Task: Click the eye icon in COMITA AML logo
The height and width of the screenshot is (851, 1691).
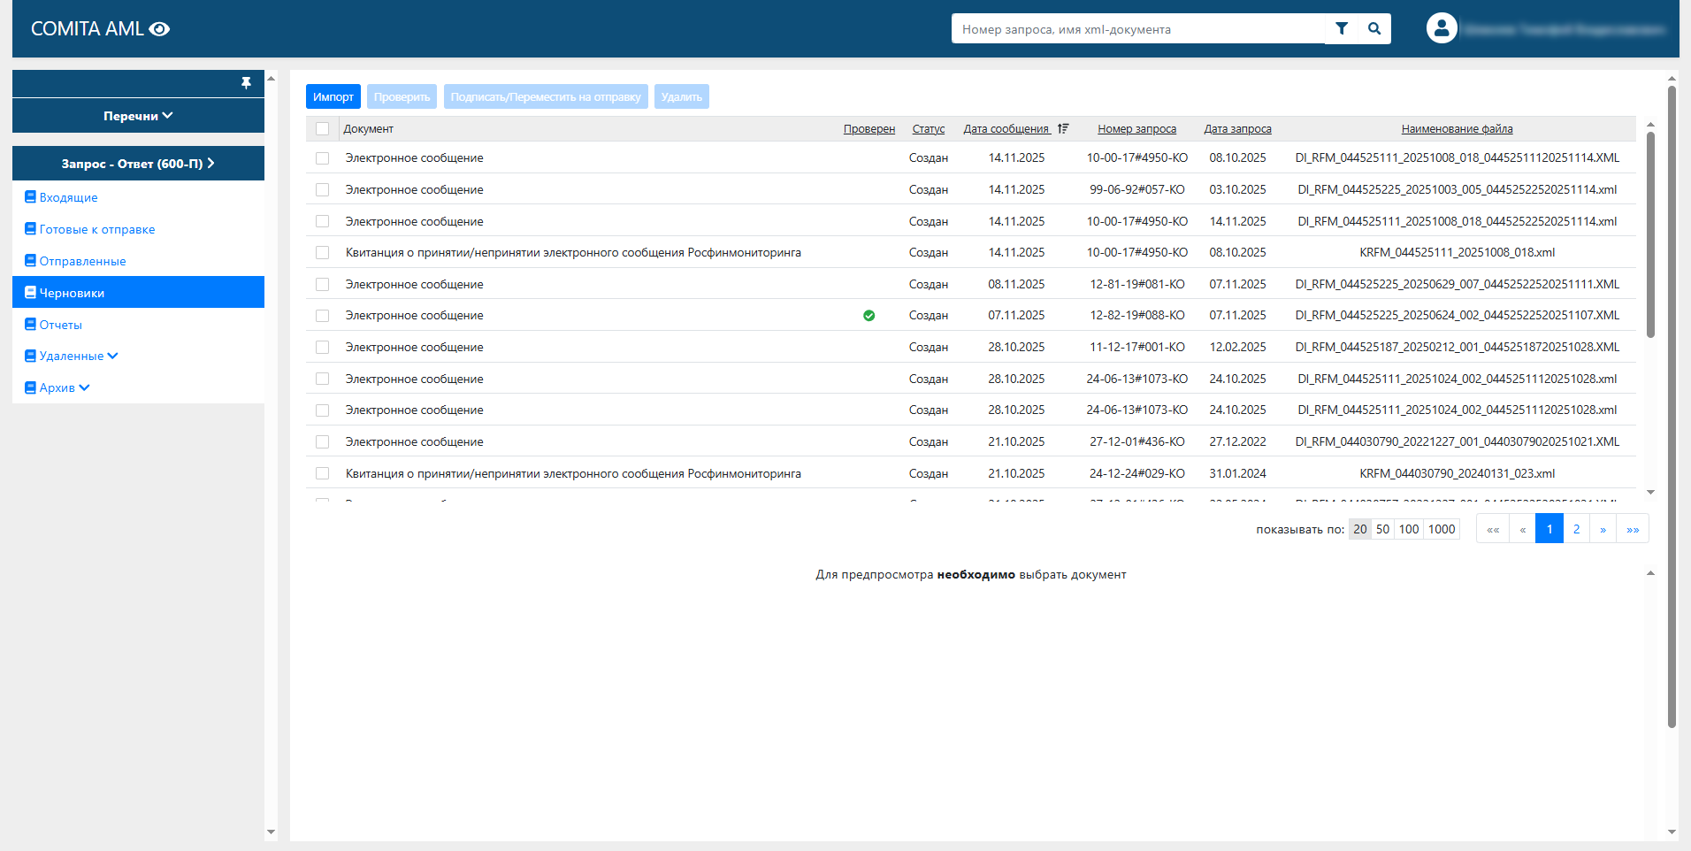Action: coord(159,29)
